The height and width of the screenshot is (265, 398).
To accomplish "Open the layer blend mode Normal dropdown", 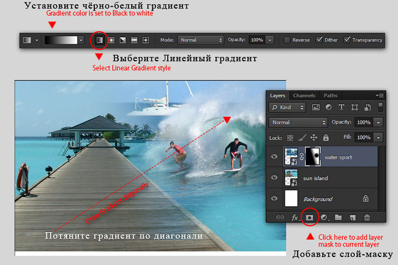I will [x=298, y=122].
